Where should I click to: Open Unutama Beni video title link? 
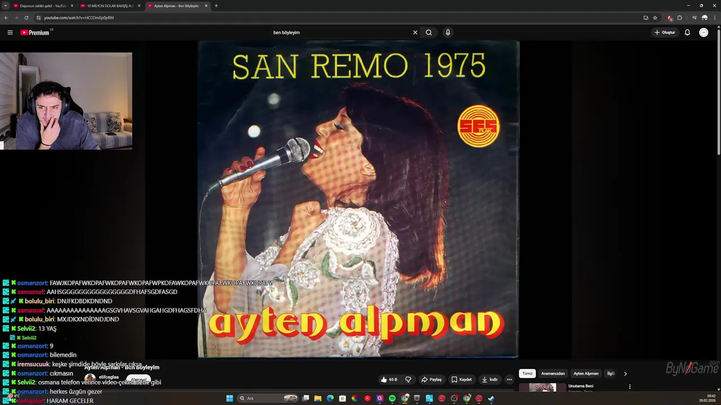coord(581,386)
